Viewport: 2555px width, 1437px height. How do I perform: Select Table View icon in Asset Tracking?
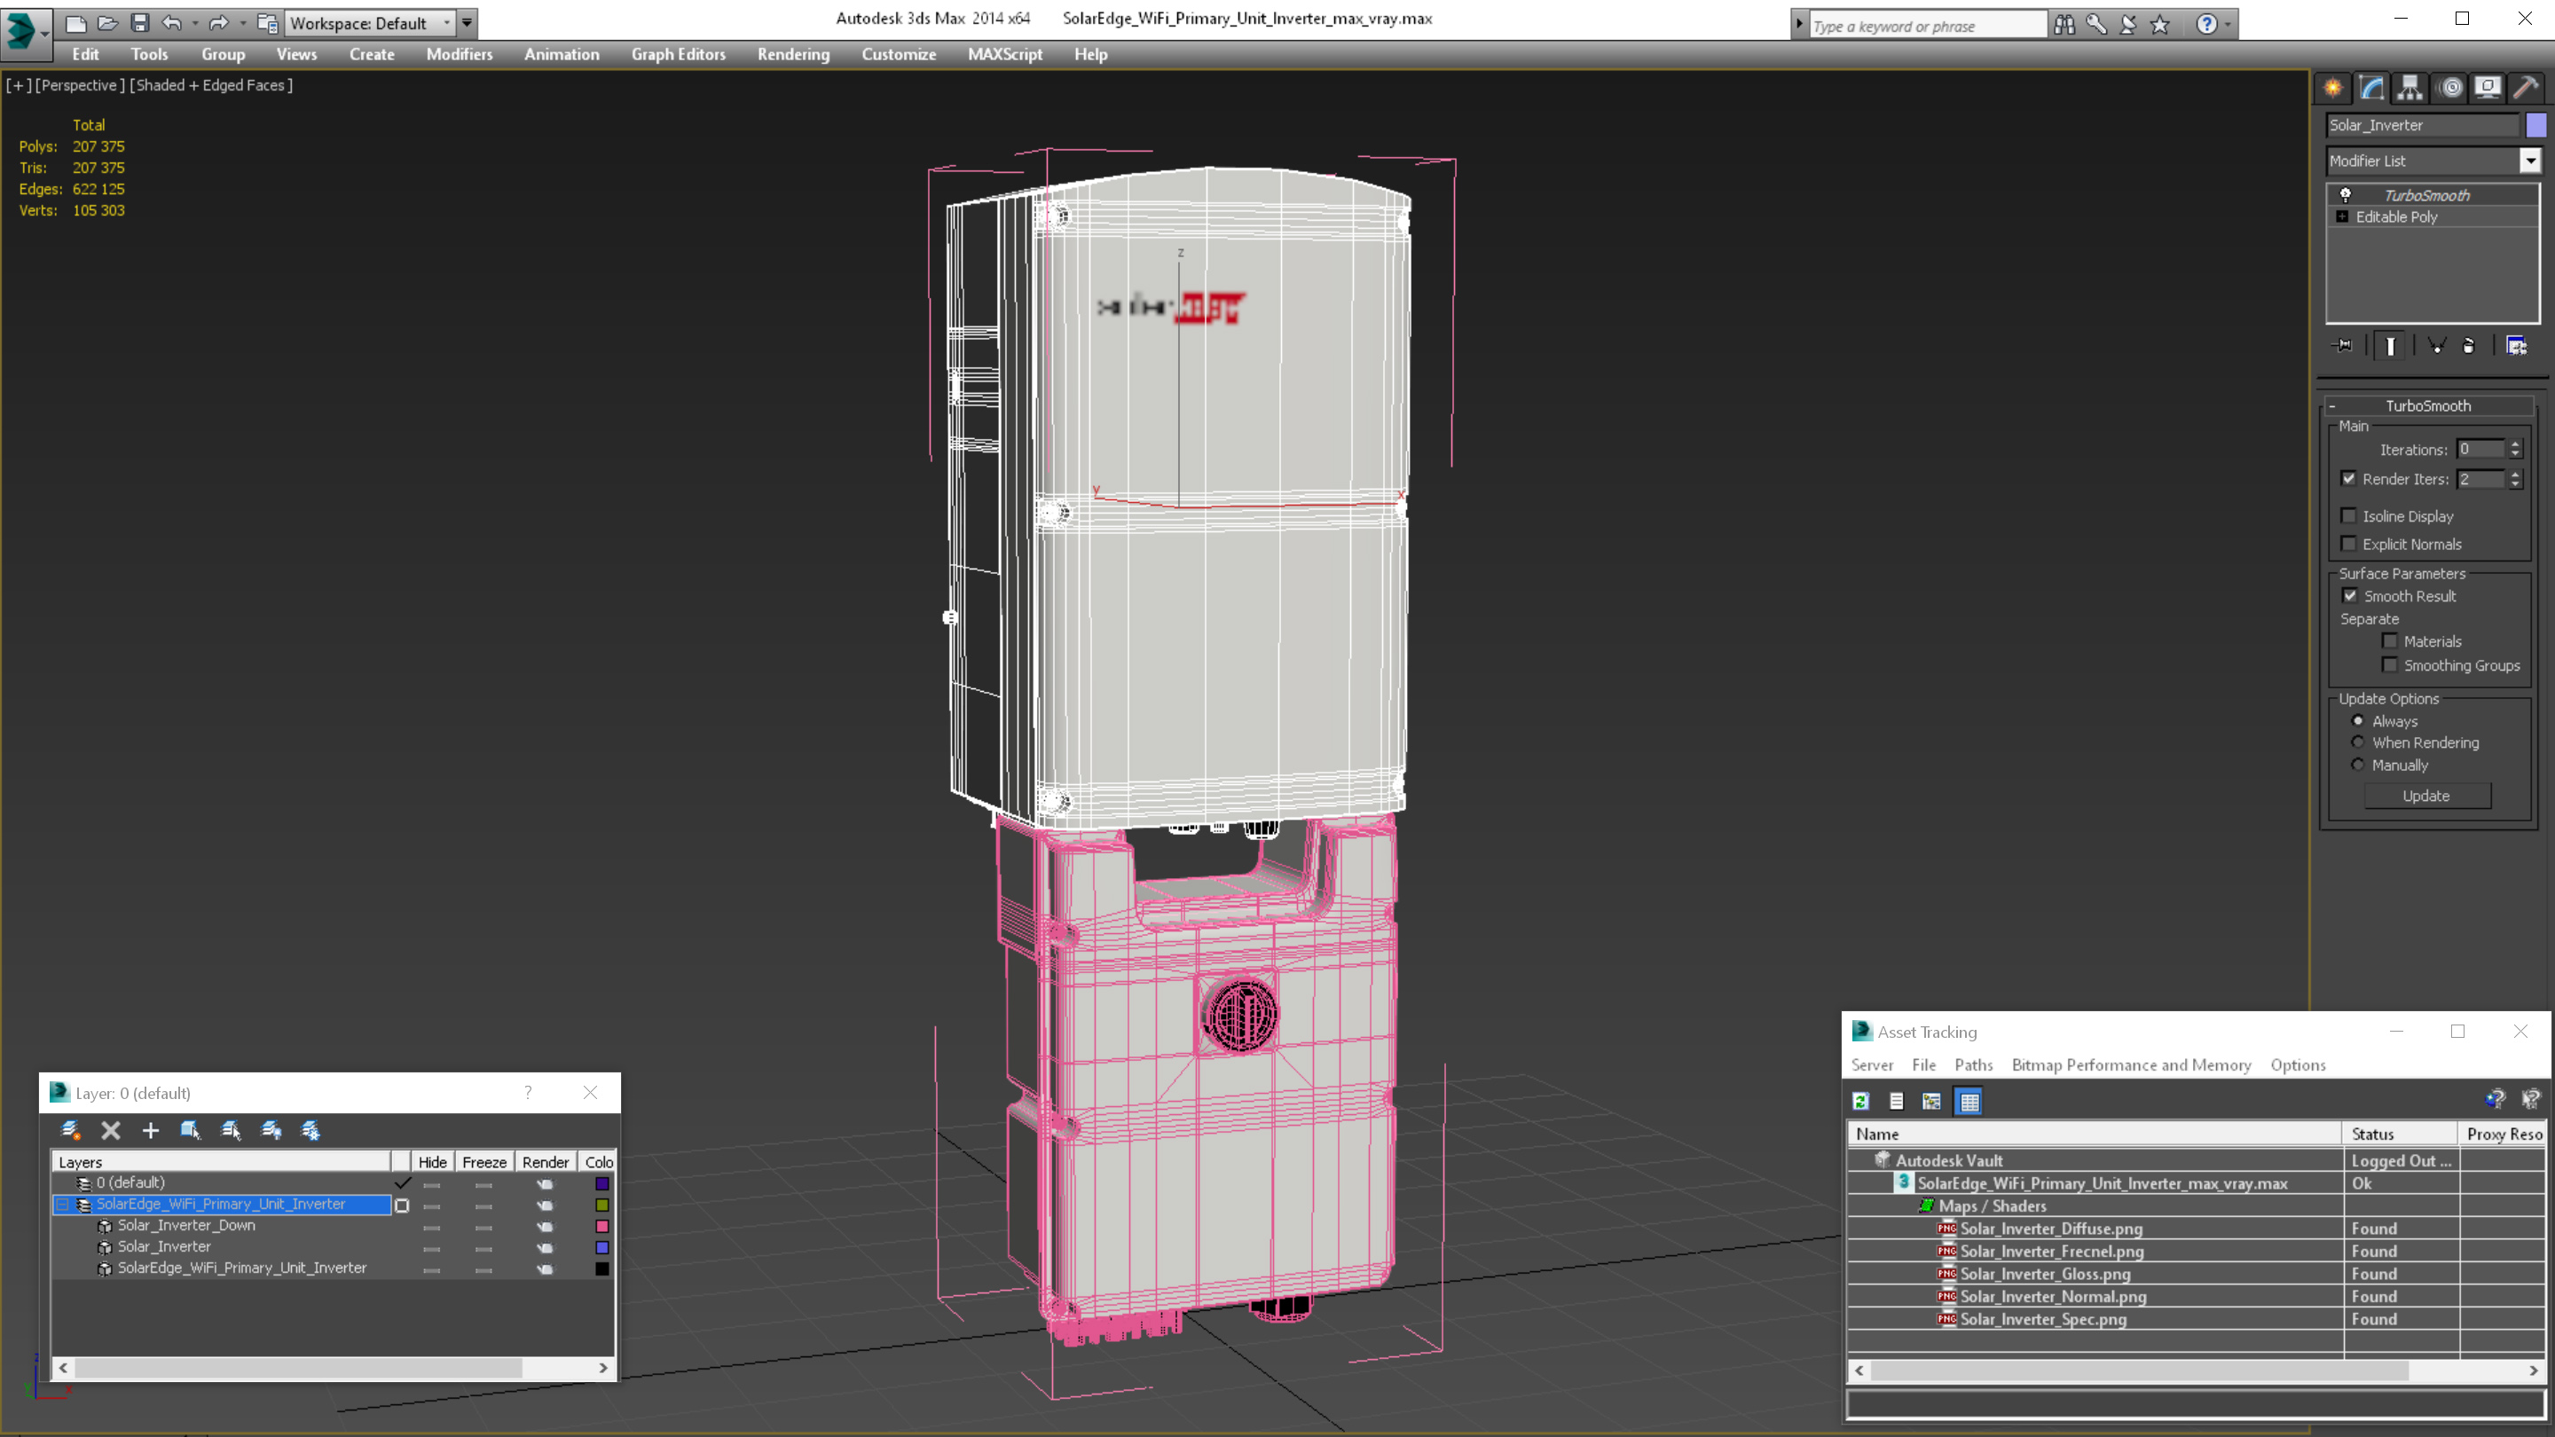1969,1101
